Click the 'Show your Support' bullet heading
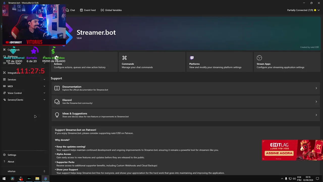The width and height of the screenshot is (323, 182). (67, 170)
